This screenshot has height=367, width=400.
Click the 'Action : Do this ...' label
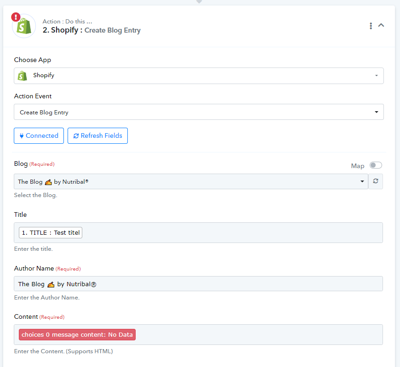[x=67, y=22]
